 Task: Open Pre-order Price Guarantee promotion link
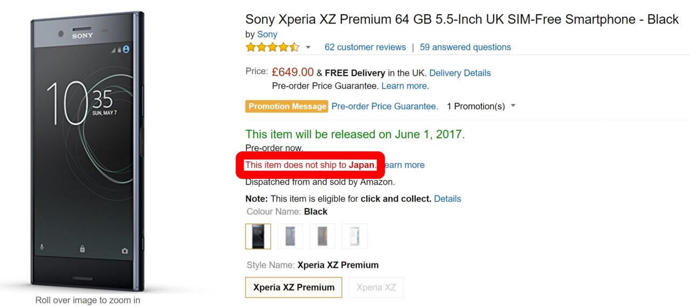click(384, 106)
